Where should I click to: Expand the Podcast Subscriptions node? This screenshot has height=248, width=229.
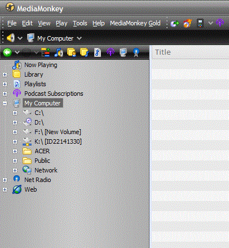[5, 94]
